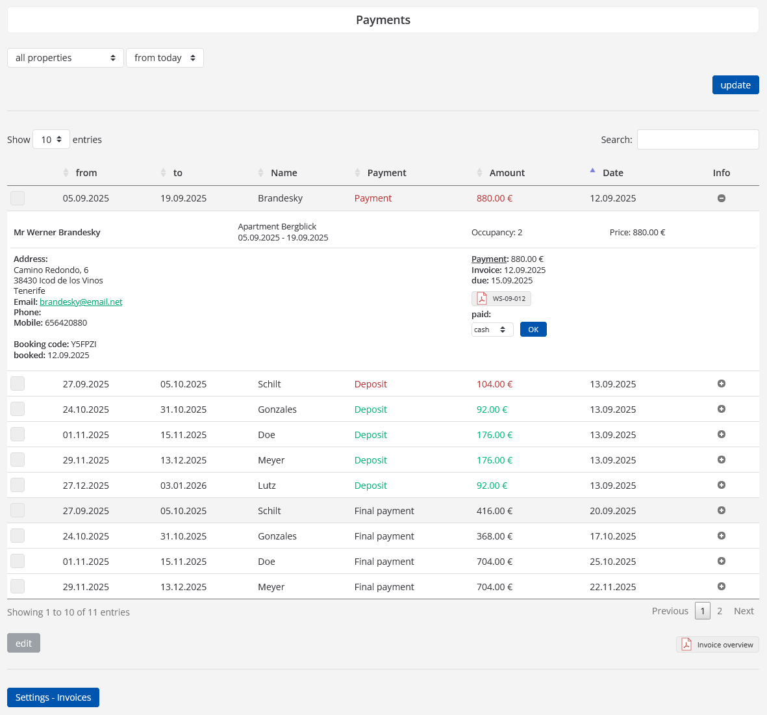Go to page 2 of entries
The height and width of the screenshot is (715, 767).
pyautogui.click(x=719, y=611)
